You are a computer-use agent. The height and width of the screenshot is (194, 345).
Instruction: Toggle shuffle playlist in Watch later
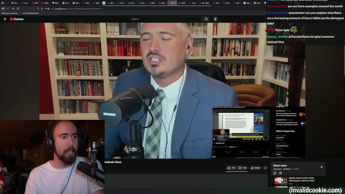280,173
